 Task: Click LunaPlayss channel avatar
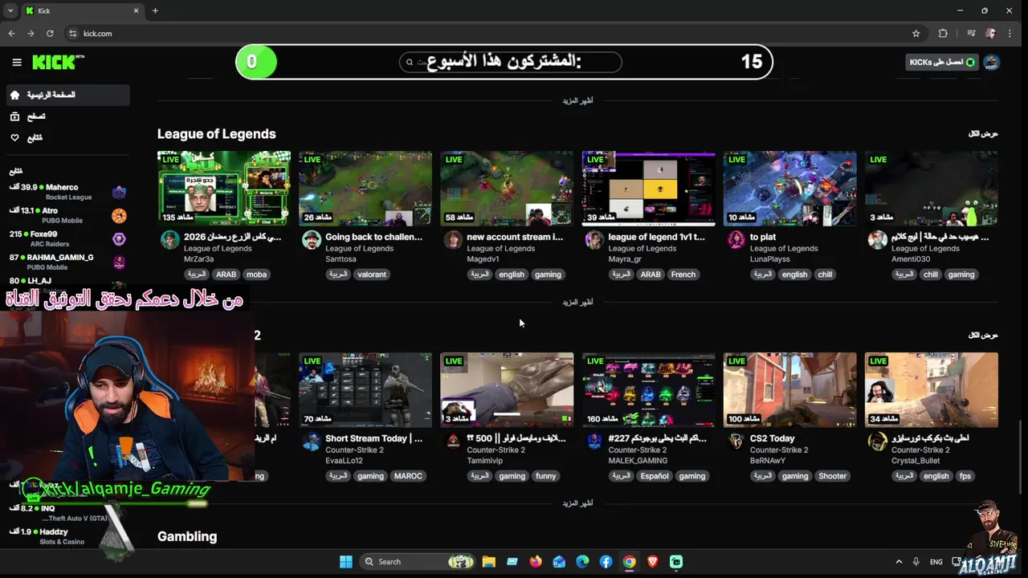point(736,240)
